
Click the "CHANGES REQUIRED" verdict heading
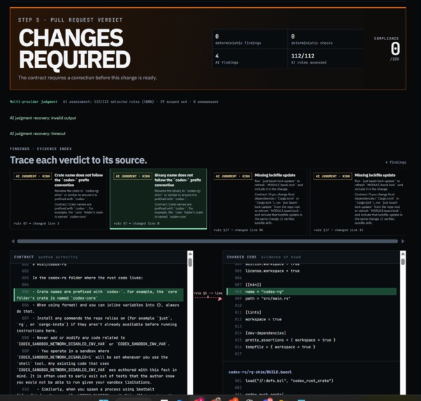[75, 49]
